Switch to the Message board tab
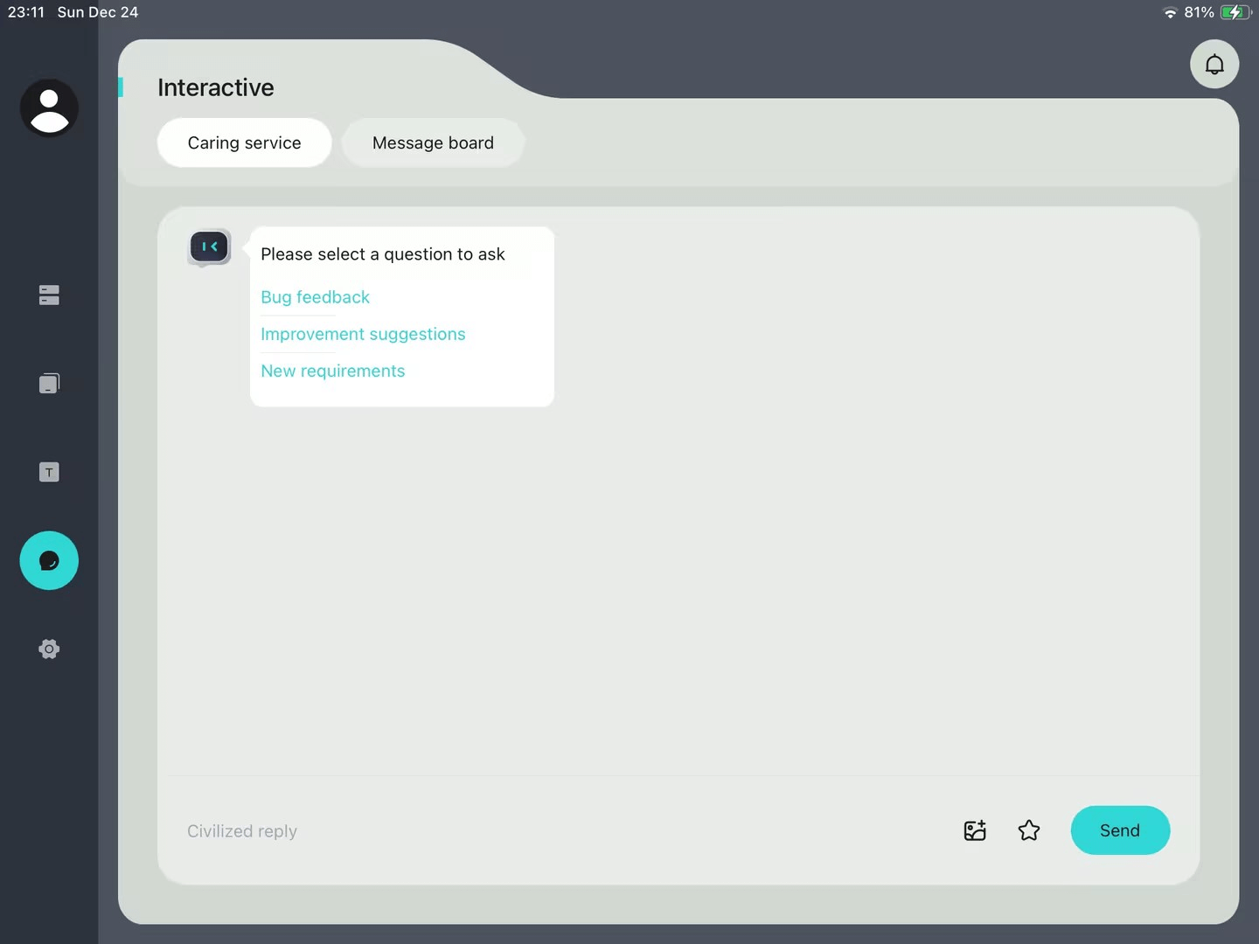Viewport: 1259px width, 944px height. pos(433,142)
